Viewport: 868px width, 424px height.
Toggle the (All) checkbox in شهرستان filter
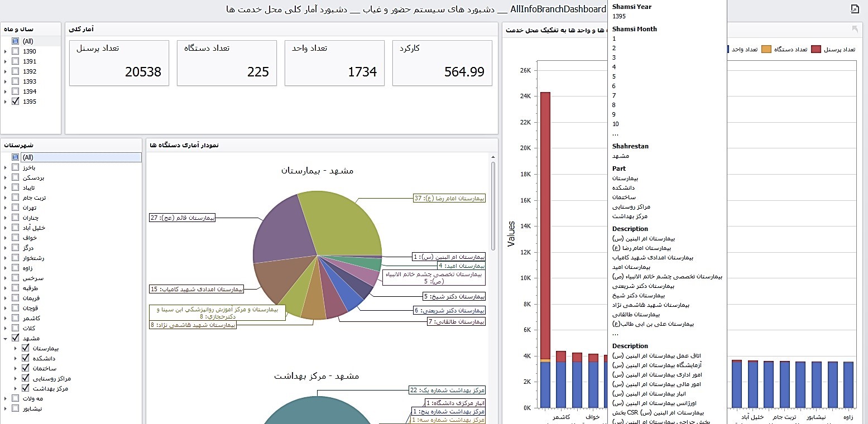click(x=16, y=157)
